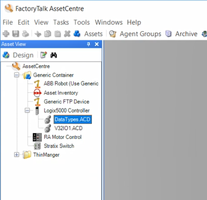Open the Help menu
This screenshot has width=207, height=200.
tap(134, 23)
